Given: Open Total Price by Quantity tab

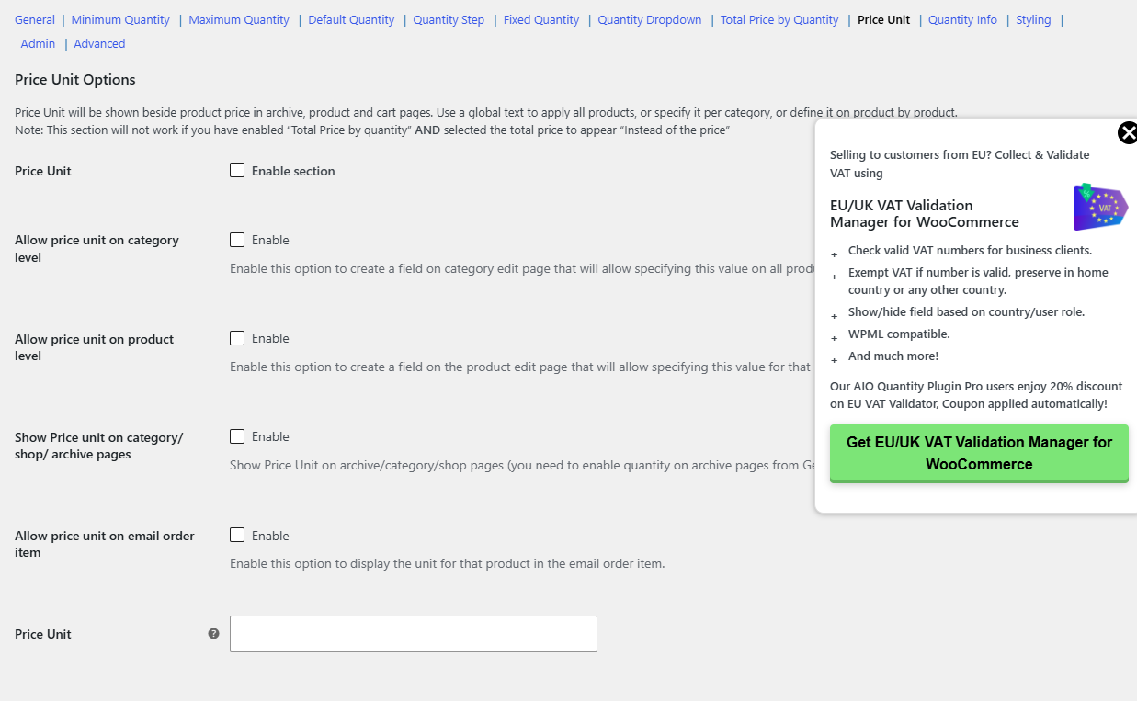Looking at the screenshot, I should (779, 19).
